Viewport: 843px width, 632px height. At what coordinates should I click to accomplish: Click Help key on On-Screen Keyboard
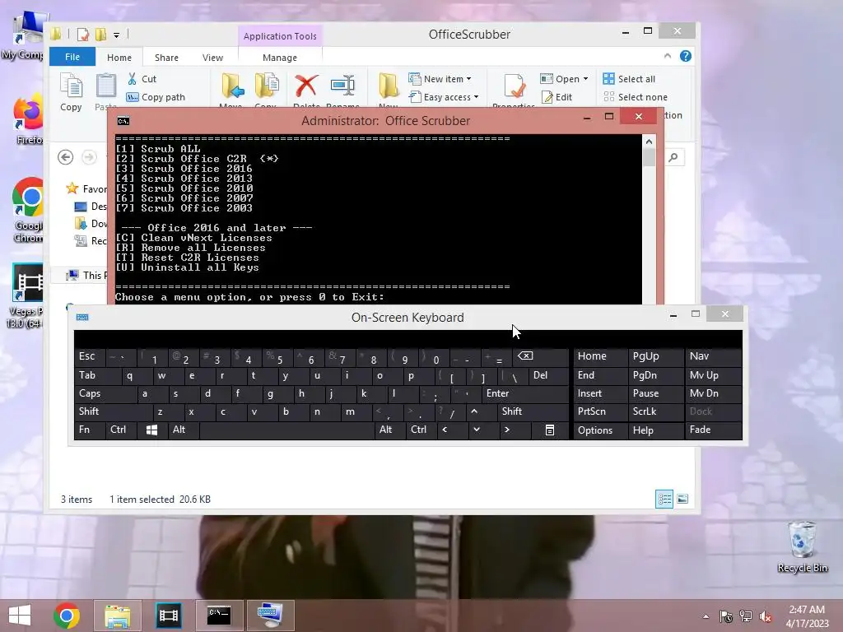655,430
